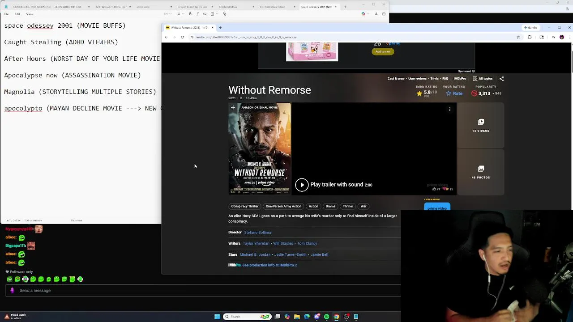The height and width of the screenshot is (322, 573).
Task: Open the FAQ link
Action: [x=445, y=79]
